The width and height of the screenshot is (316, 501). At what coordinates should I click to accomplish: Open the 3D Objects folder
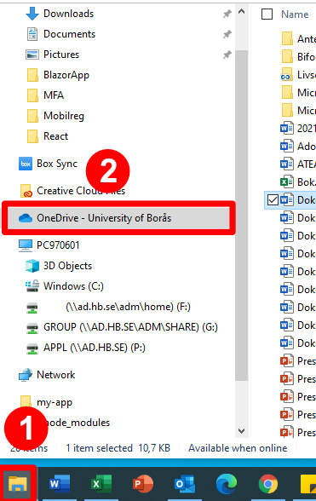[68, 266]
